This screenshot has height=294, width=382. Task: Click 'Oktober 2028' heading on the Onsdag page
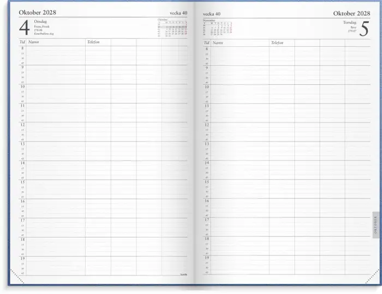(37, 13)
